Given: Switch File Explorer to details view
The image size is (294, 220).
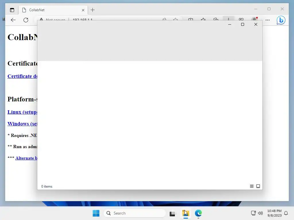Looking at the screenshot, I should [252, 186].
